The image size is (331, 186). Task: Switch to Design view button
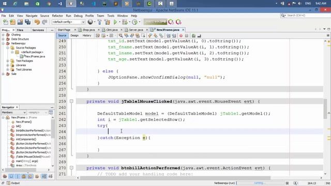pos(74,36)
